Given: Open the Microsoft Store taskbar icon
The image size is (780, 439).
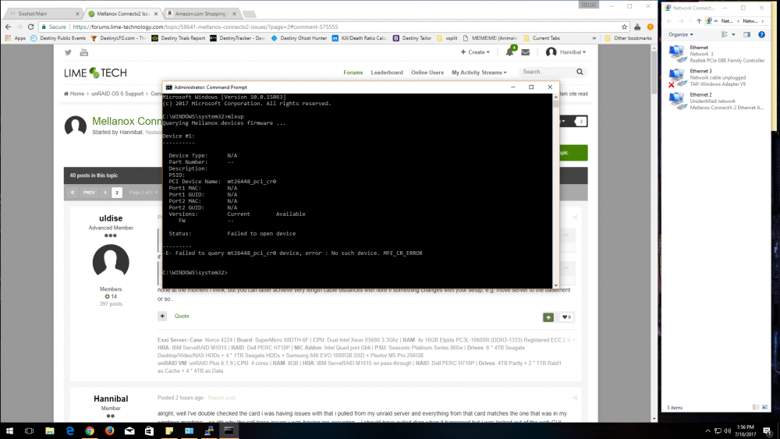Looking at the screenshot, I should pos(149,431).
